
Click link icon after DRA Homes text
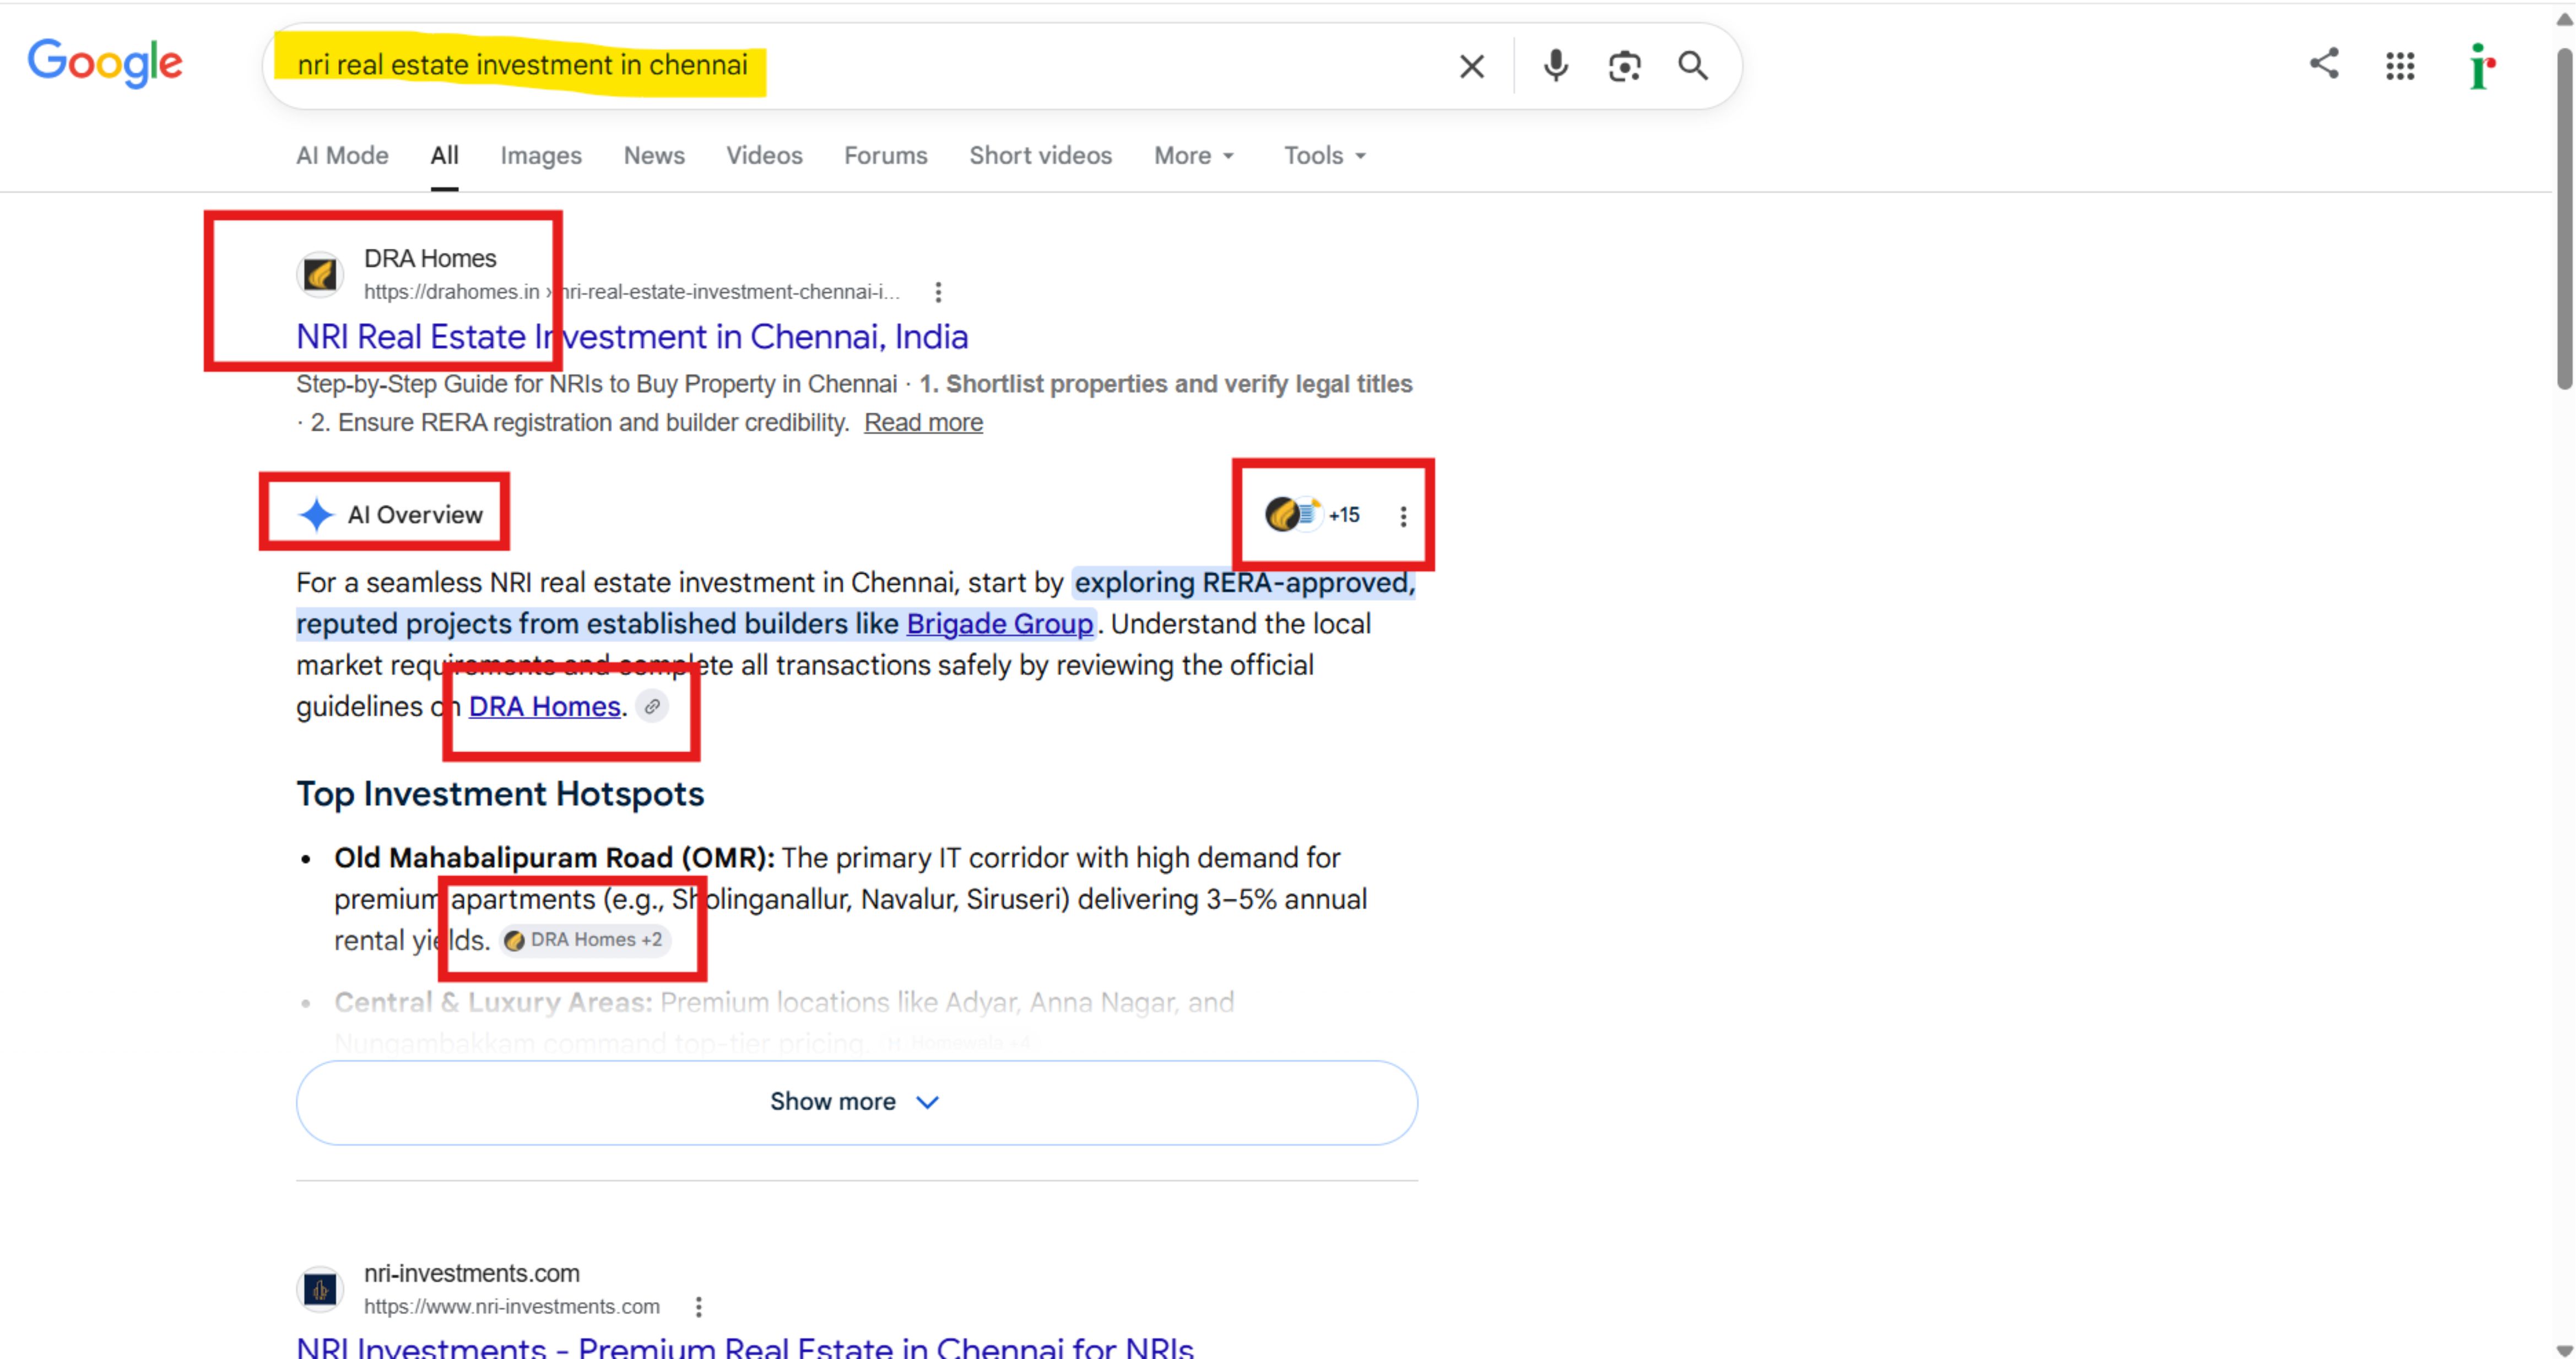(x=652, y=706)
